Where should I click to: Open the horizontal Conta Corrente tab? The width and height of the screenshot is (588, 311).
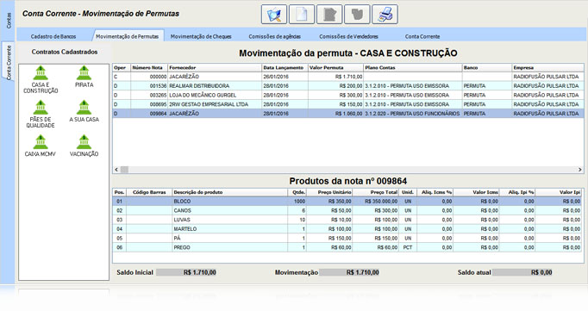(x=422, y=36)
